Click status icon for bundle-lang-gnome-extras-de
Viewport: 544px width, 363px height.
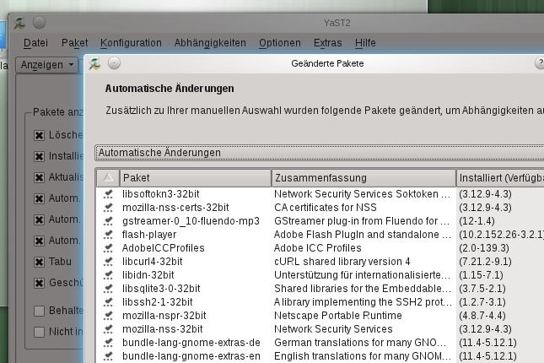point(108,343)
